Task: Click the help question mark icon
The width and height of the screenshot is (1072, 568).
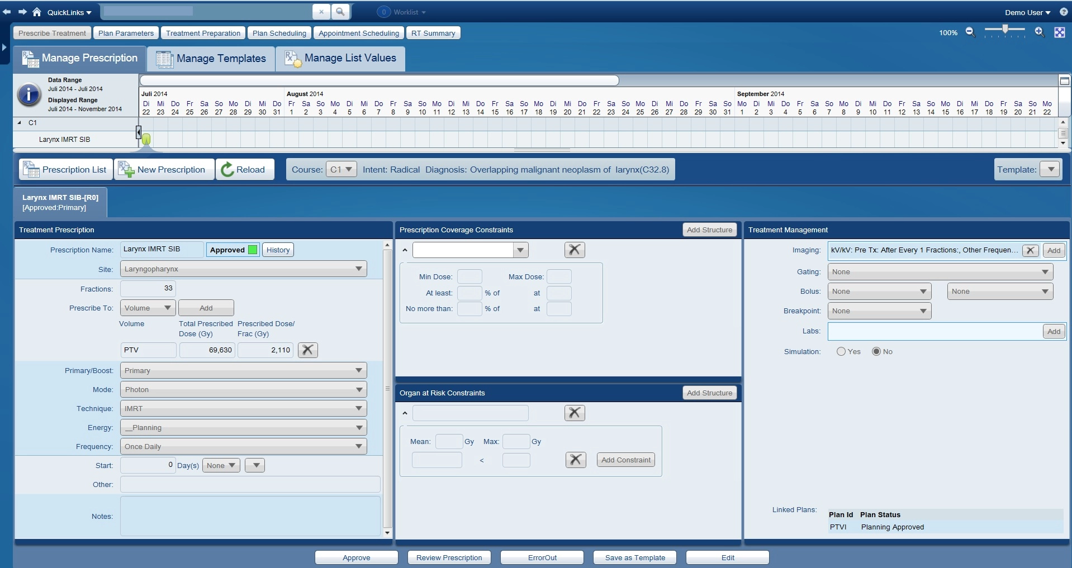Action: 1064,12
